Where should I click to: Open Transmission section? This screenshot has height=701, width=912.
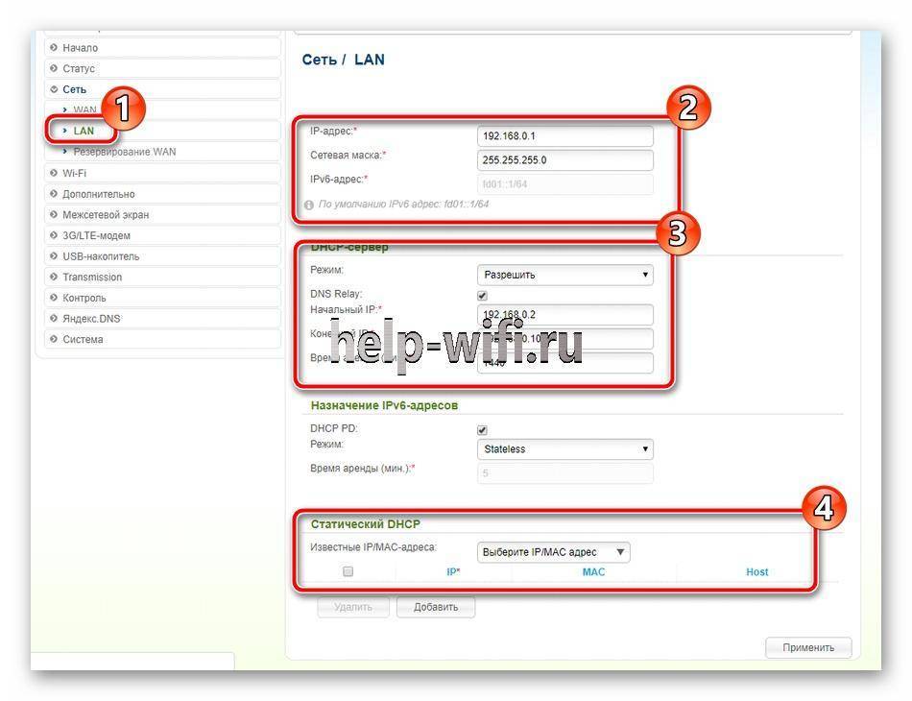162,277
